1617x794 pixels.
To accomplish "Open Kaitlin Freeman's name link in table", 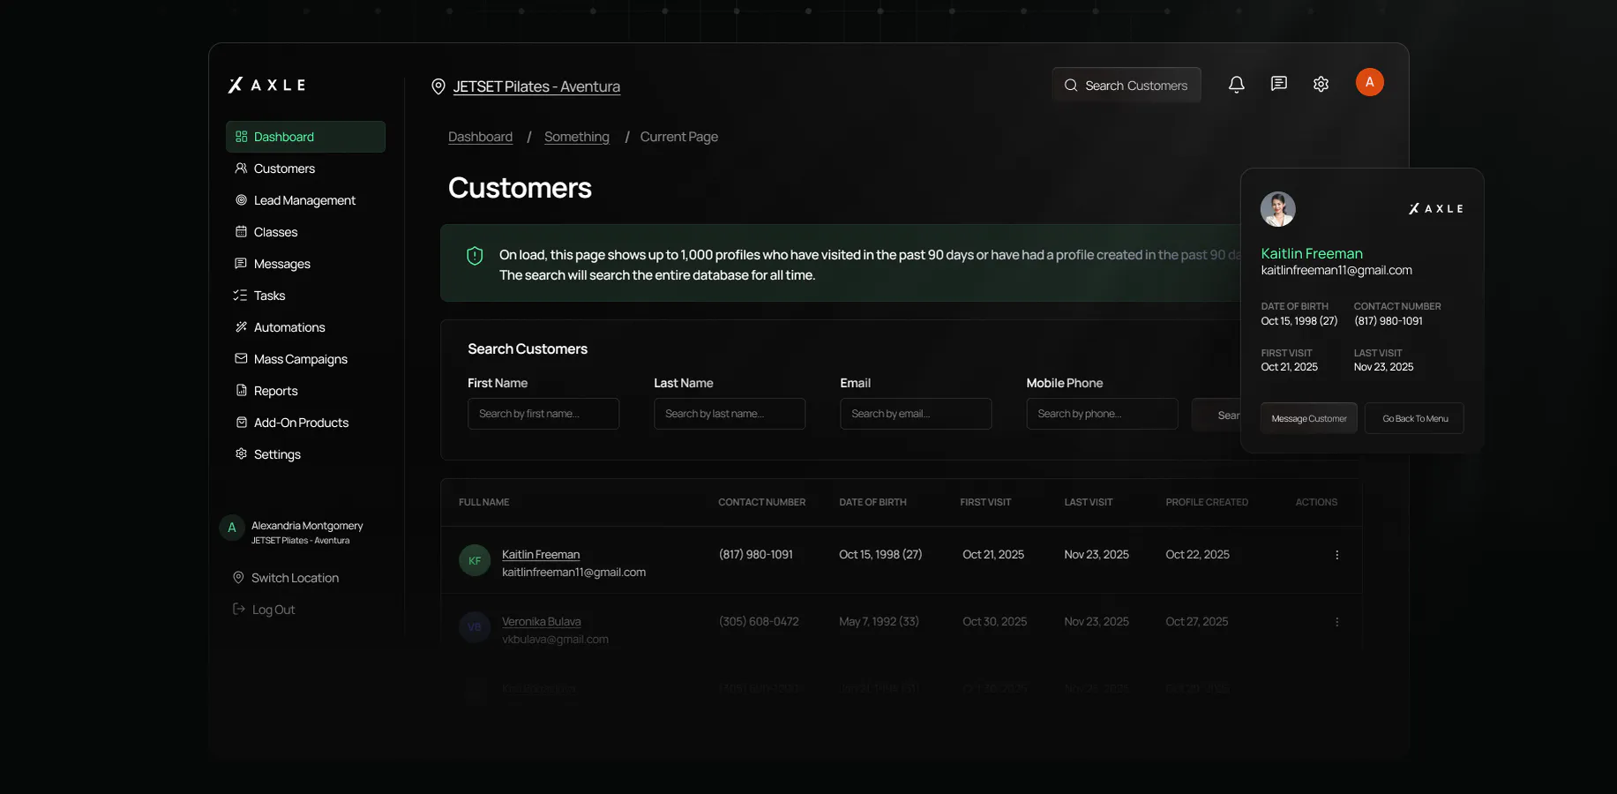I will tap(541, 554).
